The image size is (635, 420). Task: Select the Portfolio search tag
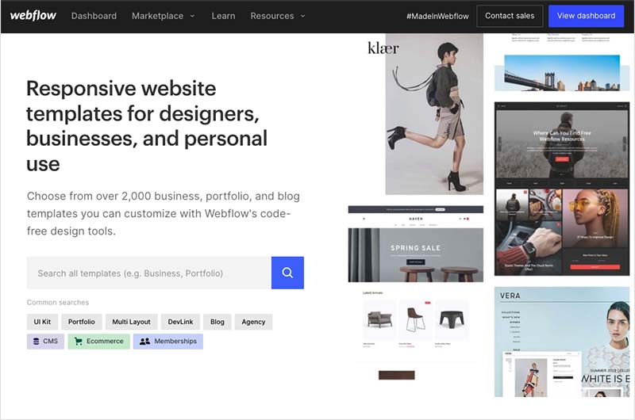pyautogui.click(x=82, y=322)
